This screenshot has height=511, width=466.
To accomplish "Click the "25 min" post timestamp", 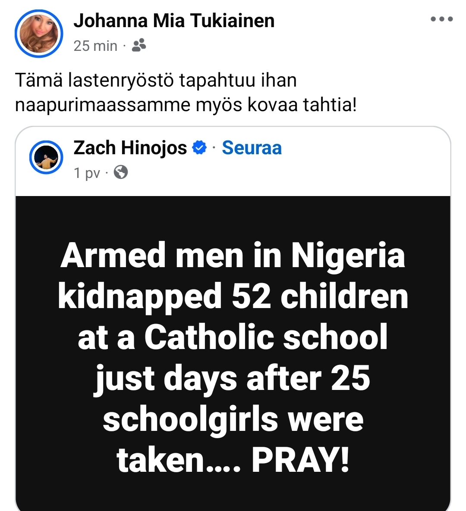I will [x=95, y=46].
